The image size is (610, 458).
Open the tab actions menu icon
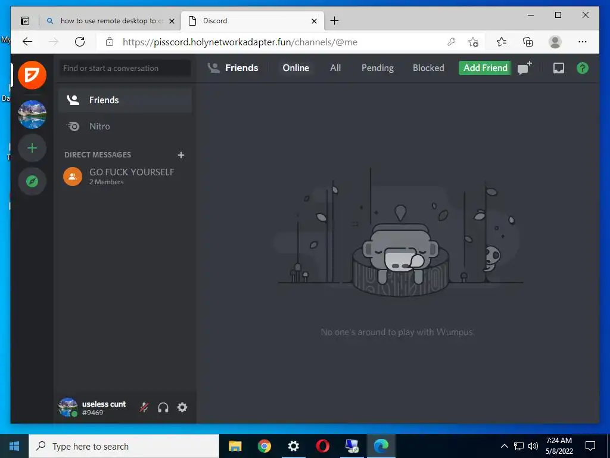(x=25, y=21)
